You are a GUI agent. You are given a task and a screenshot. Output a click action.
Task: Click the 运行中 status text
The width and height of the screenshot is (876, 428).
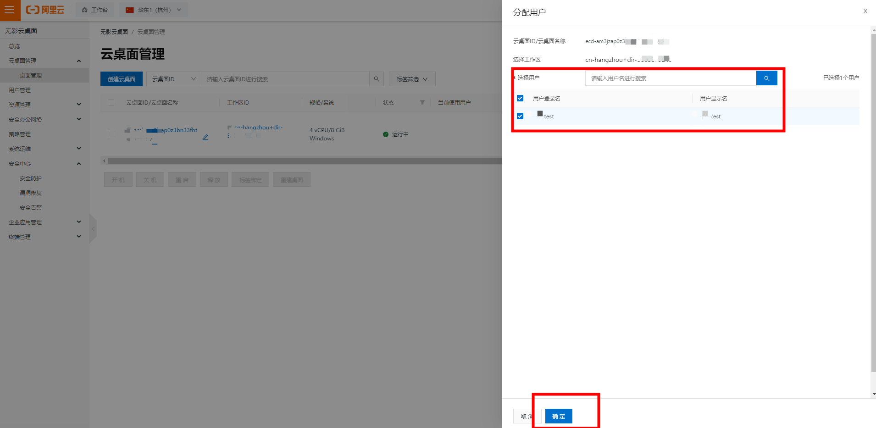click(400, 134)
